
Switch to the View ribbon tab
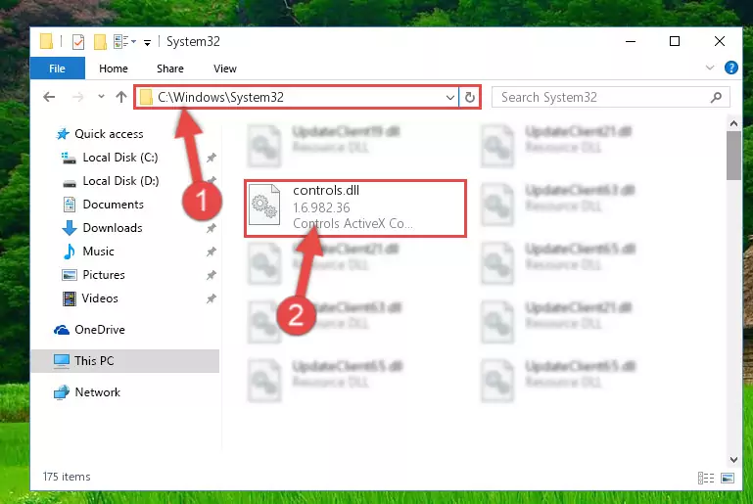225,69
